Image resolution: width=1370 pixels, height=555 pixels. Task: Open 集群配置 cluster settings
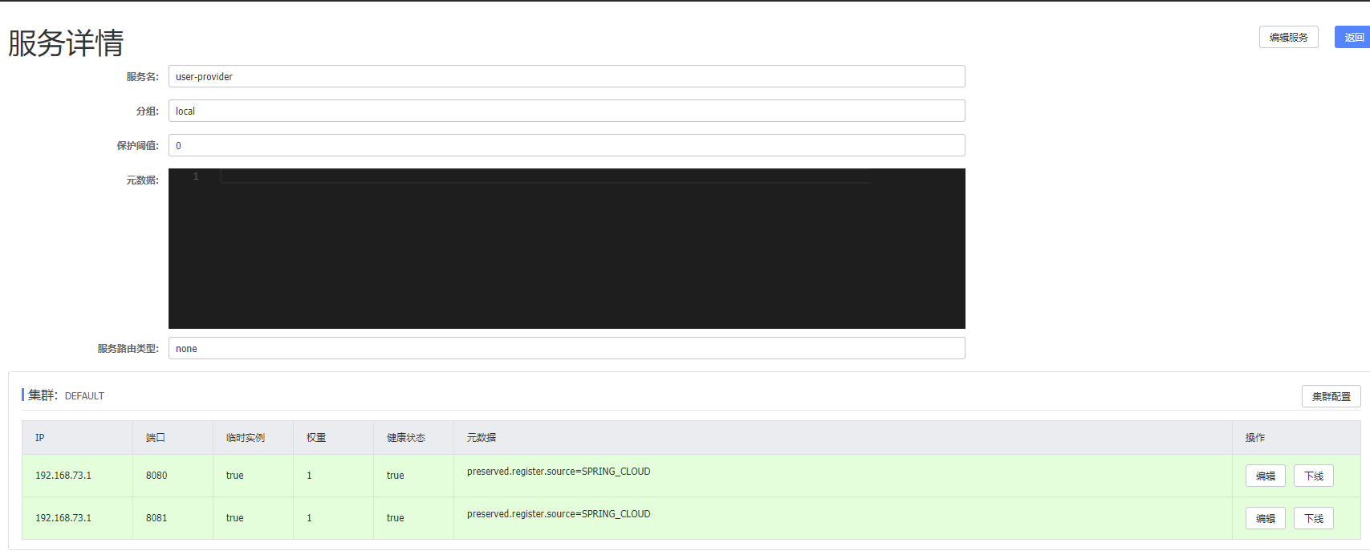point(1331,396)
